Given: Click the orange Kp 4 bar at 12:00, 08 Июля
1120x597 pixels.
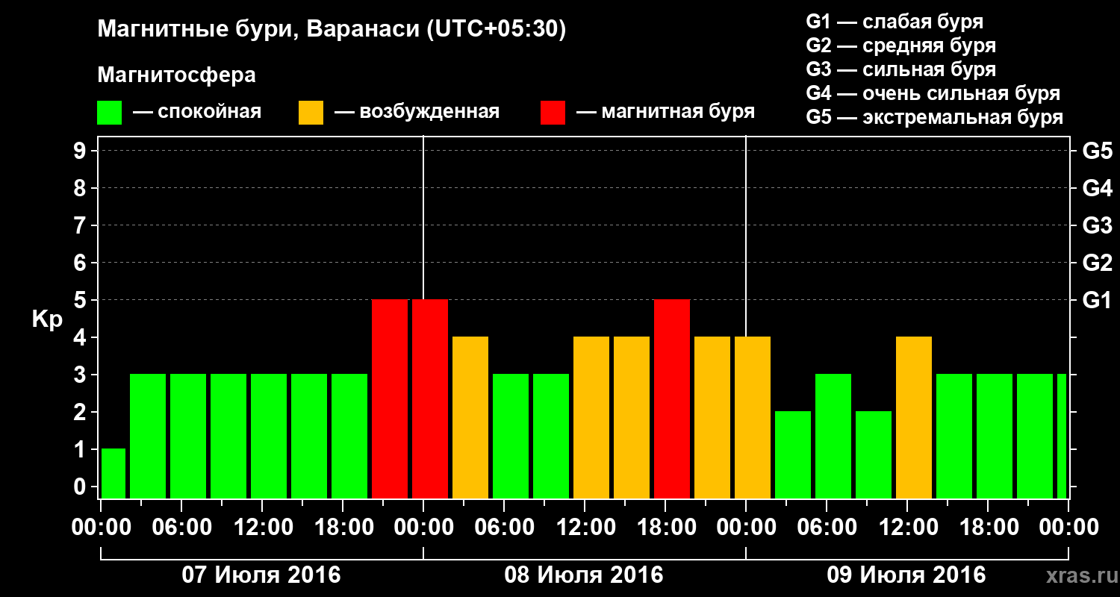Looking at the screenshot, I should coord(591,417).
